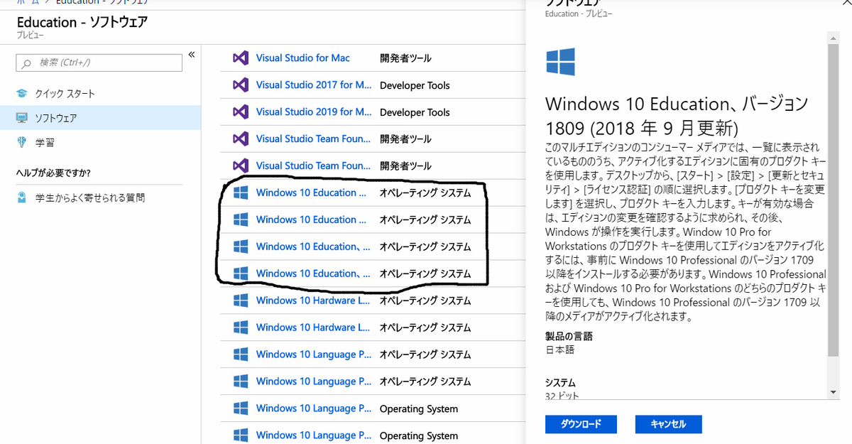The width and height of the screenshot is (852, 444).
Task: Click a circled Windows 10 Education icon
Action: pos(241,193)
